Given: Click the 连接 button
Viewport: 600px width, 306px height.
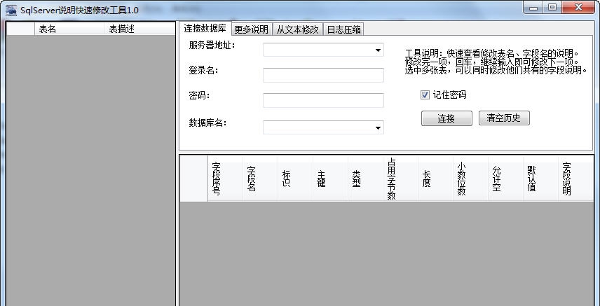Looking at the screenshot, I should click(x=446, y=118).
